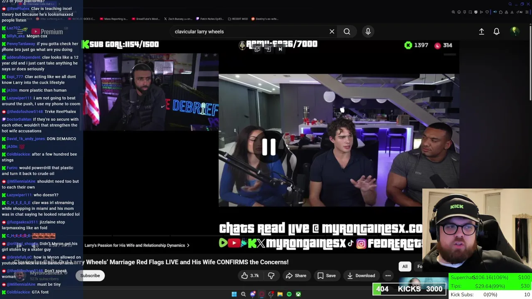The image size is (532, 299).
Task: Open the more actions three-dot menu
Action: (x=388, y=276)
